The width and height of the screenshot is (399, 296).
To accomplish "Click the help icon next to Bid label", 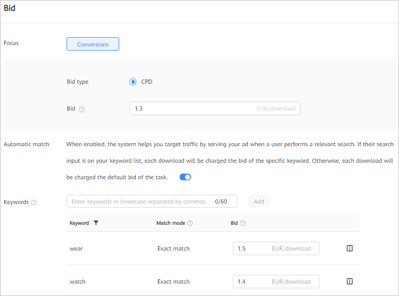I will tap(82, 109).
